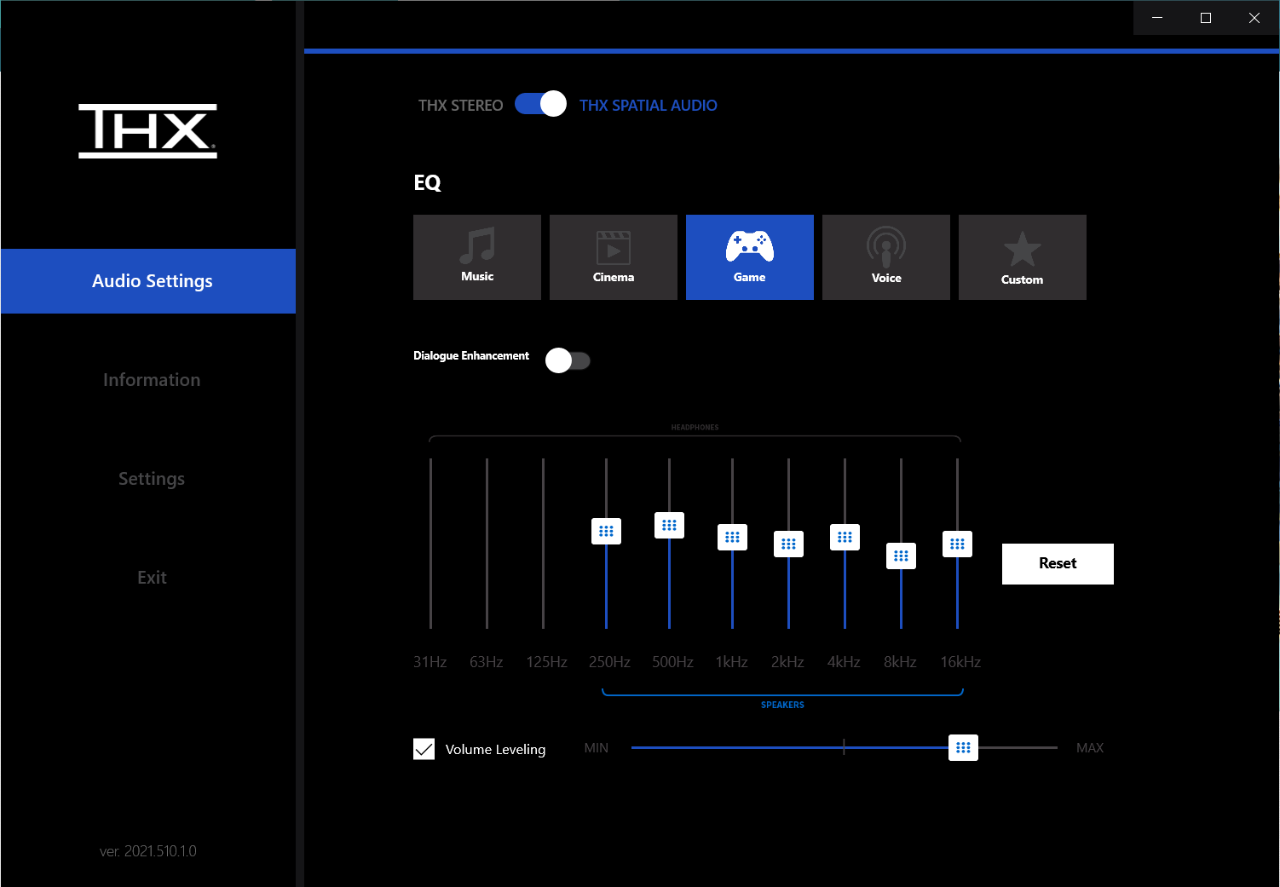Open the Audio Settings tab

click(x=152, y=281)
